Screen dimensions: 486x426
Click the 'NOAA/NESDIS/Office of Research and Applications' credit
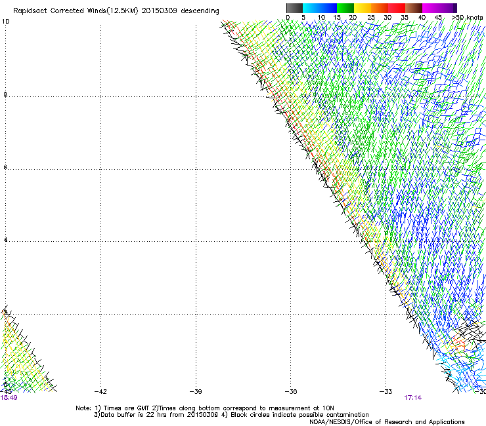tap(387, 421)
